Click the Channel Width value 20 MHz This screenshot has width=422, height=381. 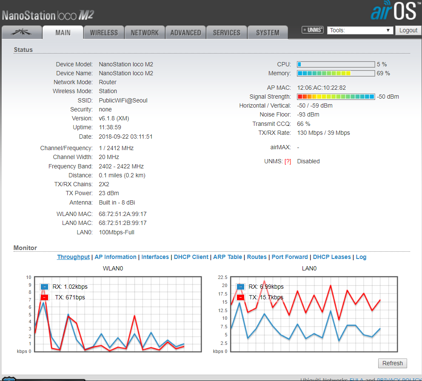(109, 157)
